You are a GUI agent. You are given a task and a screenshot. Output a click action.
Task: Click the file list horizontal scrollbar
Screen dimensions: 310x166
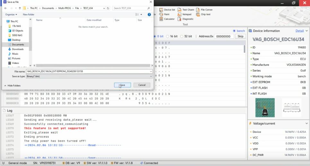tap(93, 65)
